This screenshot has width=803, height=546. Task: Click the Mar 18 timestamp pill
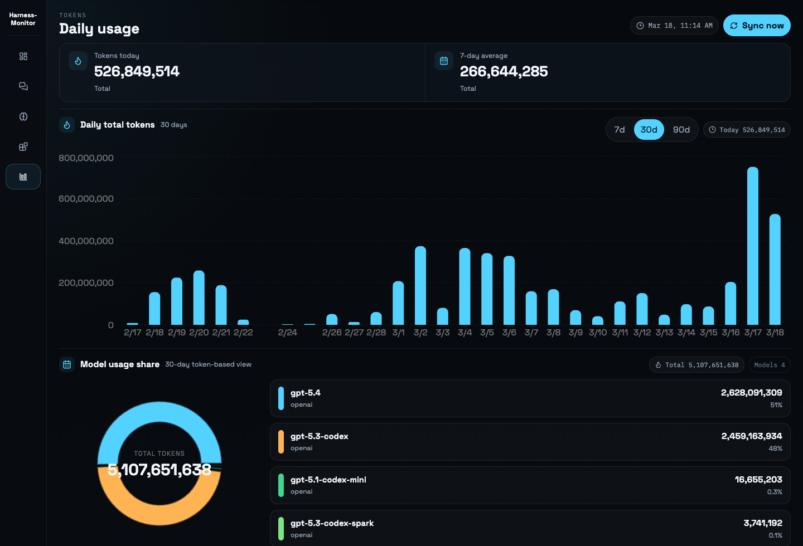(x=674, y=26)
